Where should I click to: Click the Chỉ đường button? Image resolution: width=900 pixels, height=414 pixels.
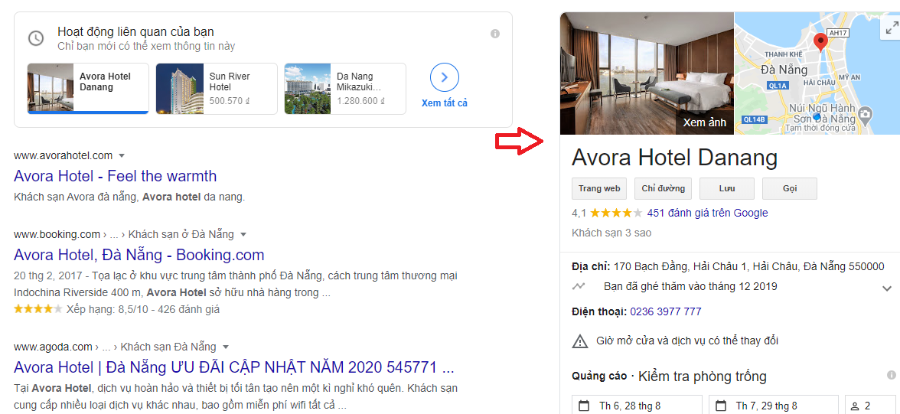(x=663, y=188)
